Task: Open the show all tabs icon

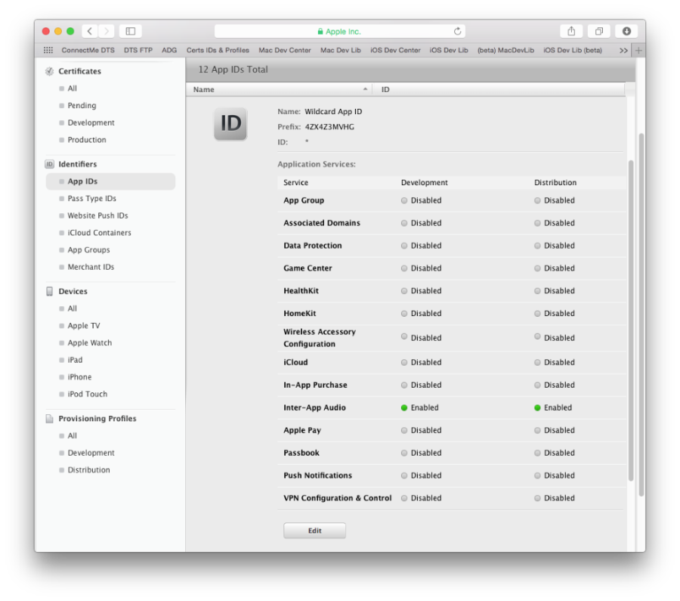Action: tap(598, 31)
